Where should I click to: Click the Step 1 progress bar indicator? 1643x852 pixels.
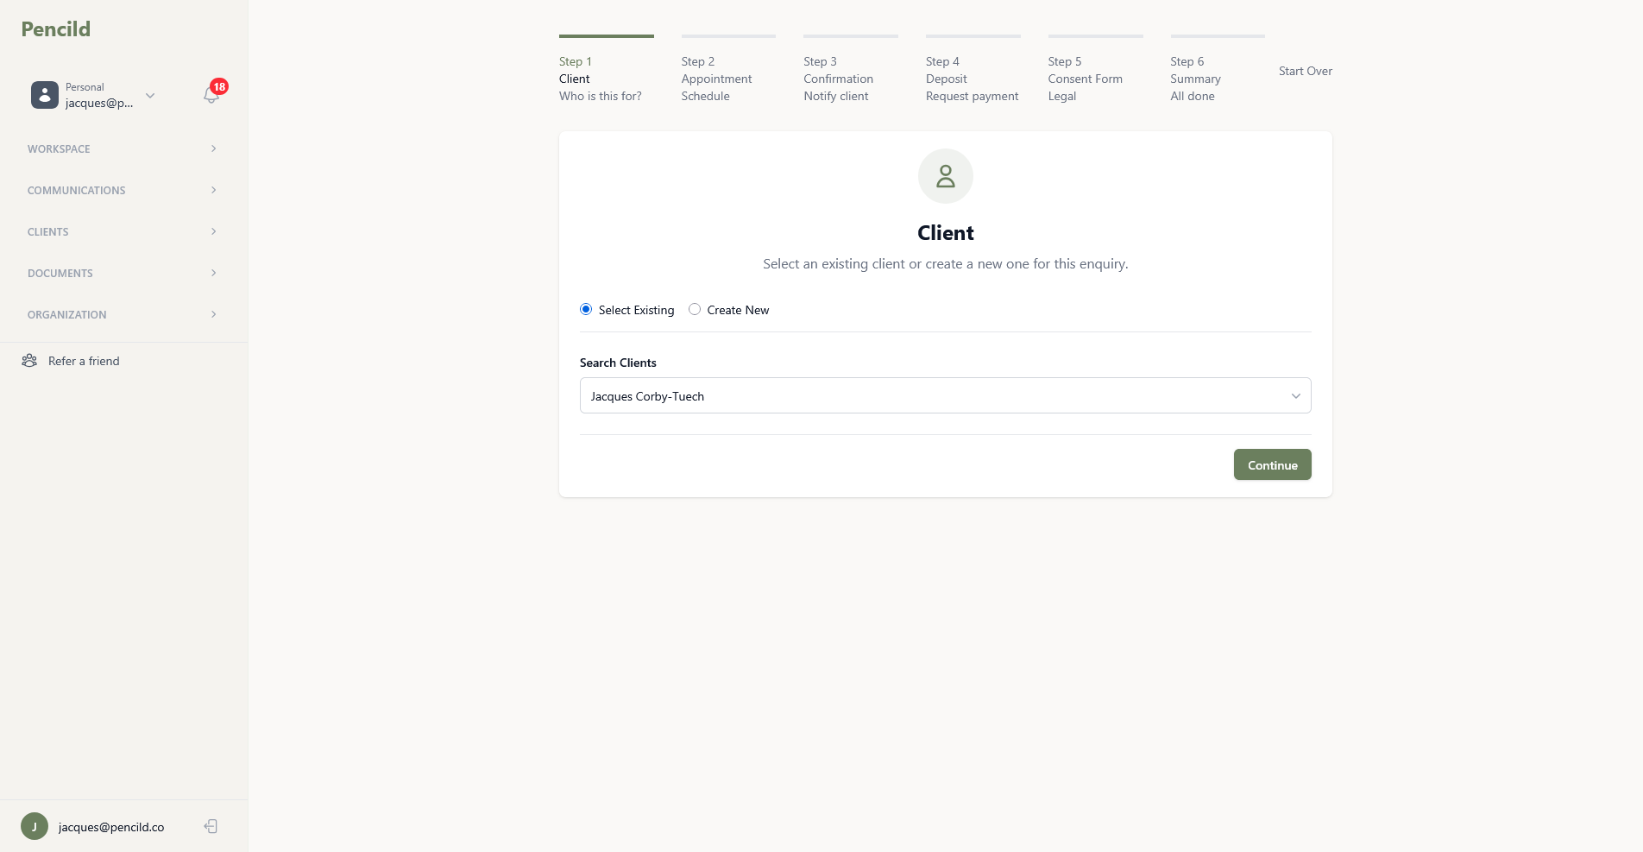(606, 38)
